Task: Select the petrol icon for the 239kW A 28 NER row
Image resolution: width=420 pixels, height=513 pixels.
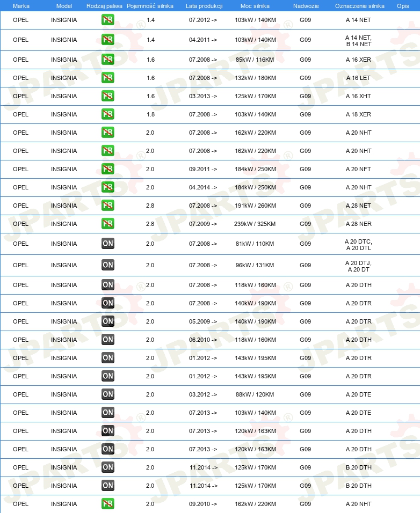Action: [x=108, y=224]
